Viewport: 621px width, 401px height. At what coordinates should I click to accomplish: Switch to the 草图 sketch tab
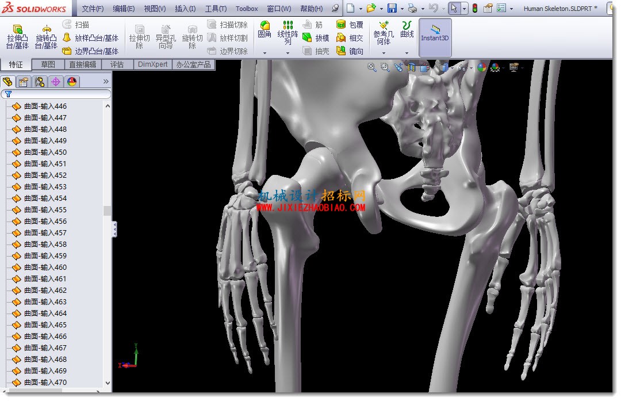[x=48, y=64]
